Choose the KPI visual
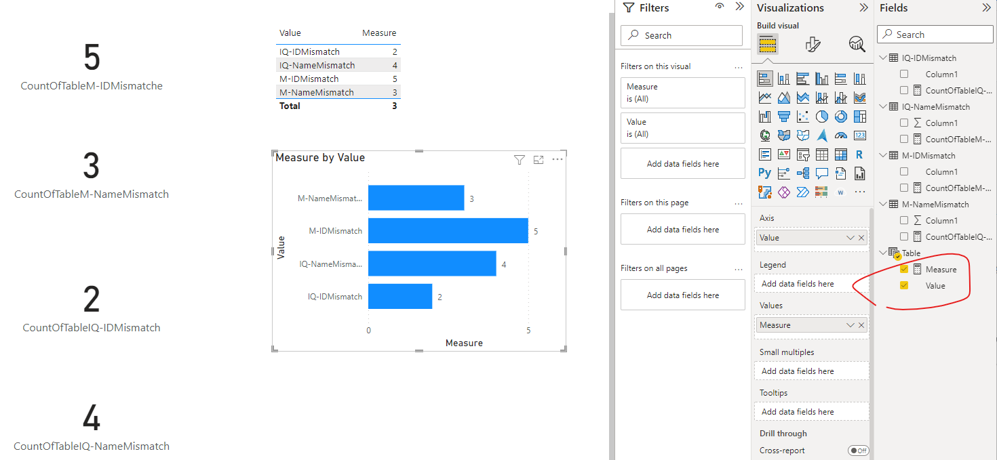 [x=784, y=154]
